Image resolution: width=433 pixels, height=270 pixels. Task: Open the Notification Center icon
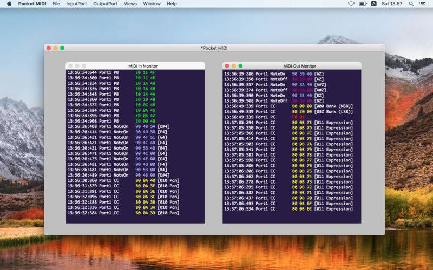[422, 4]
